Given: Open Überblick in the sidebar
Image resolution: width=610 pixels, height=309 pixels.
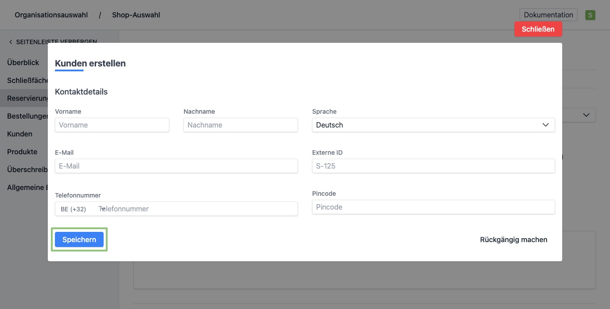Looking at the screenshot, I should (23, 62).
